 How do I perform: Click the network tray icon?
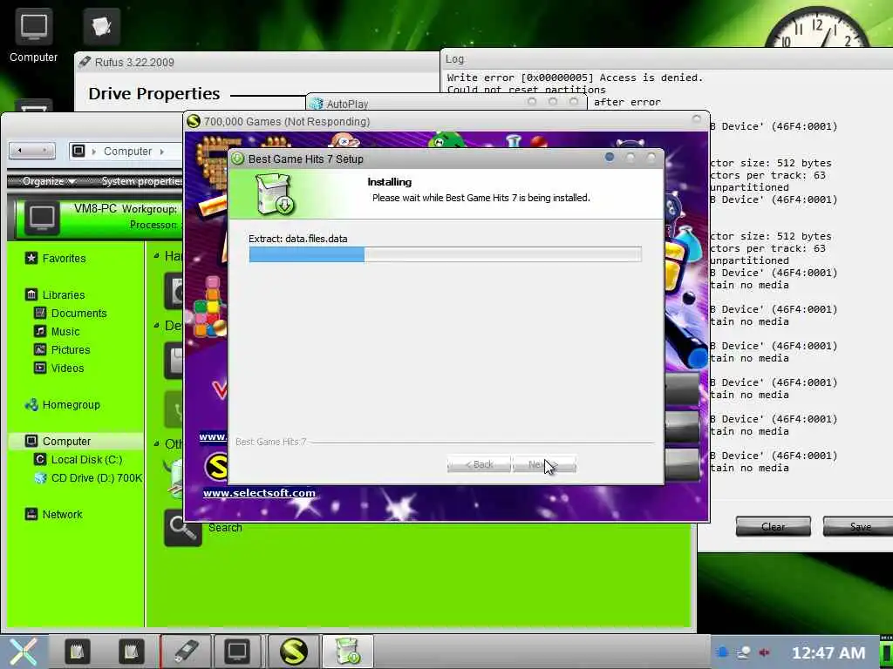point(743,652)
